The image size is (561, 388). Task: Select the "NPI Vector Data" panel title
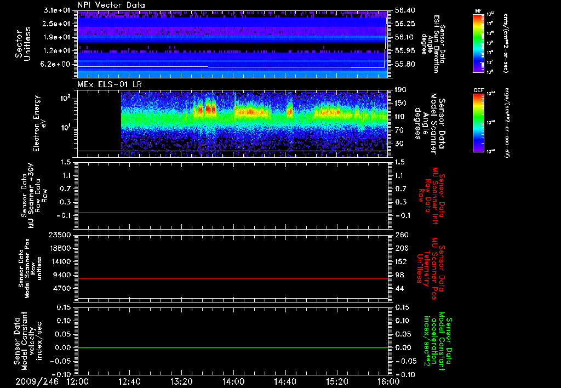point(111,5)
